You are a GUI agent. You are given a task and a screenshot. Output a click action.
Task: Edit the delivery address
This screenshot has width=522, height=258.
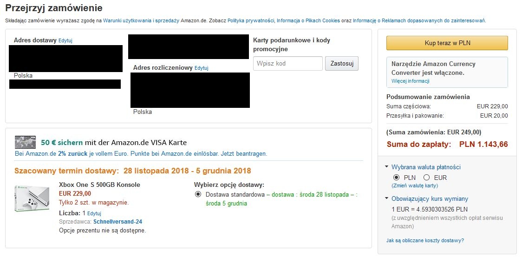65,40
